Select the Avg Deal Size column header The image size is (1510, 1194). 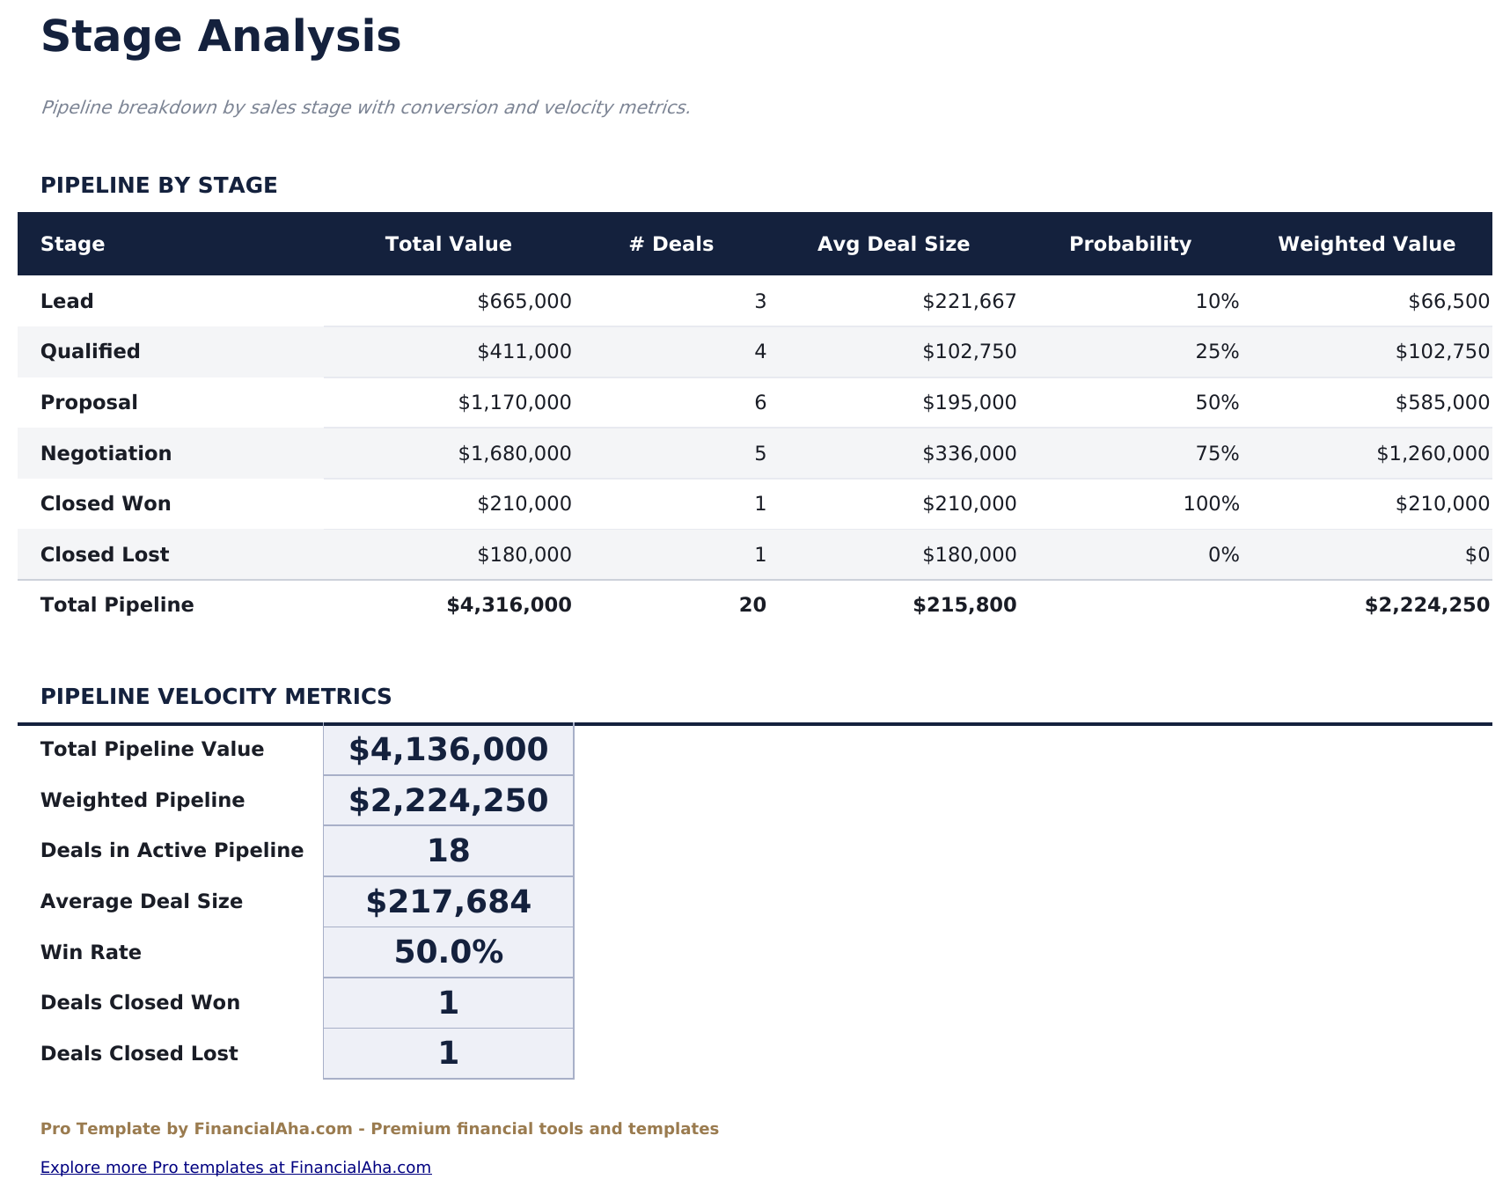click(894, 244)
